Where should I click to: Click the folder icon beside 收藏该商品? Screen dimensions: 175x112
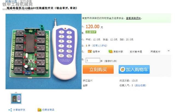pyautogui.click(x=39, y=110)
